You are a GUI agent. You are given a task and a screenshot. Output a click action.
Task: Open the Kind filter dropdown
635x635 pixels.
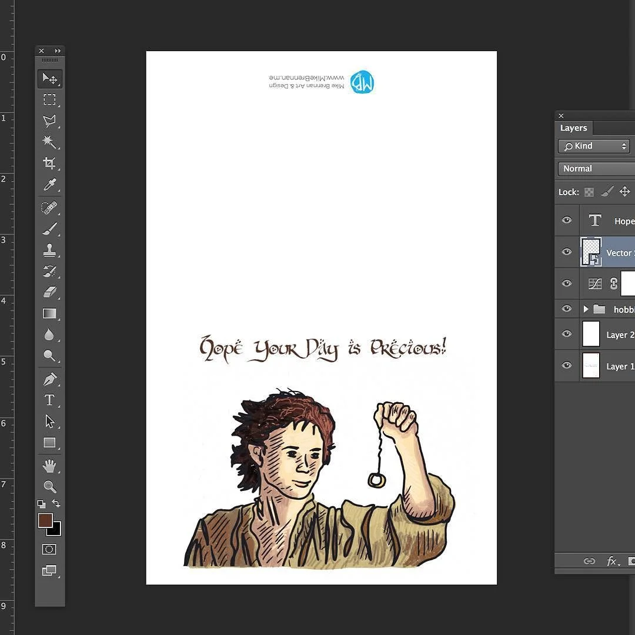(x=594, y=146)
